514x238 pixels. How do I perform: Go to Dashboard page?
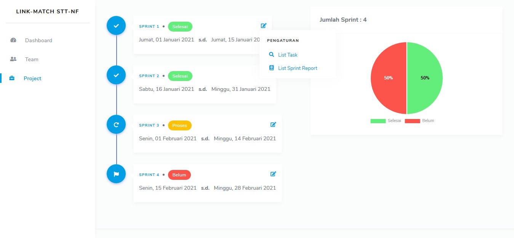click(x=38, y=40)
